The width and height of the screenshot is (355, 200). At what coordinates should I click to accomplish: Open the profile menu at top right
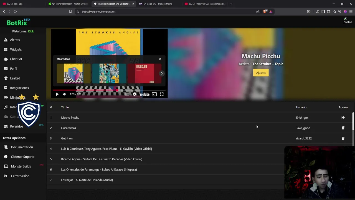point(347,21)
